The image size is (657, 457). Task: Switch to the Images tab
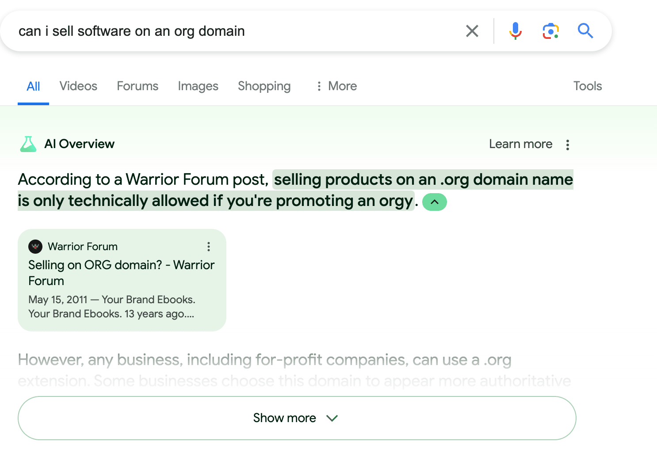pos(198,86)
